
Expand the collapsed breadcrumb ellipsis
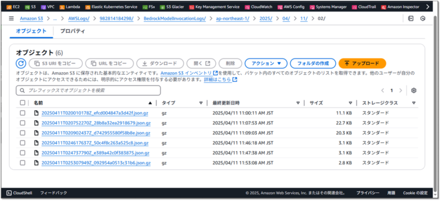55,19
